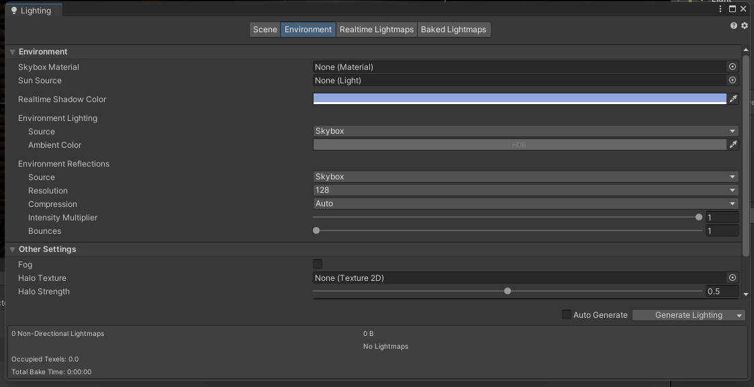The width and height of the screenshot is (754, 387).
Task: Adjust the Halo Strength slider
Action: tap(507, 291)
